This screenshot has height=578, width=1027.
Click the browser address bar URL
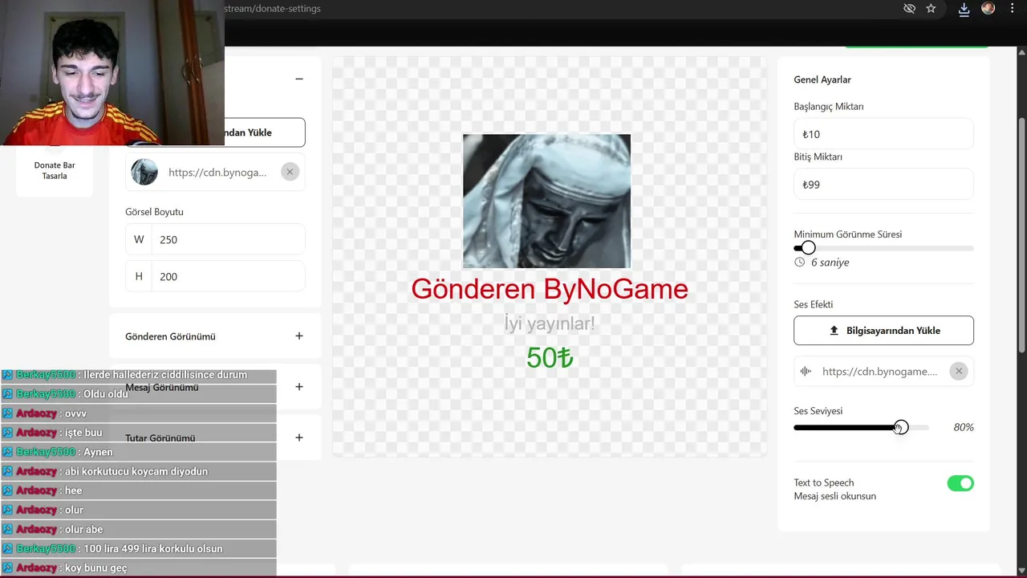[x=273, y=9]
